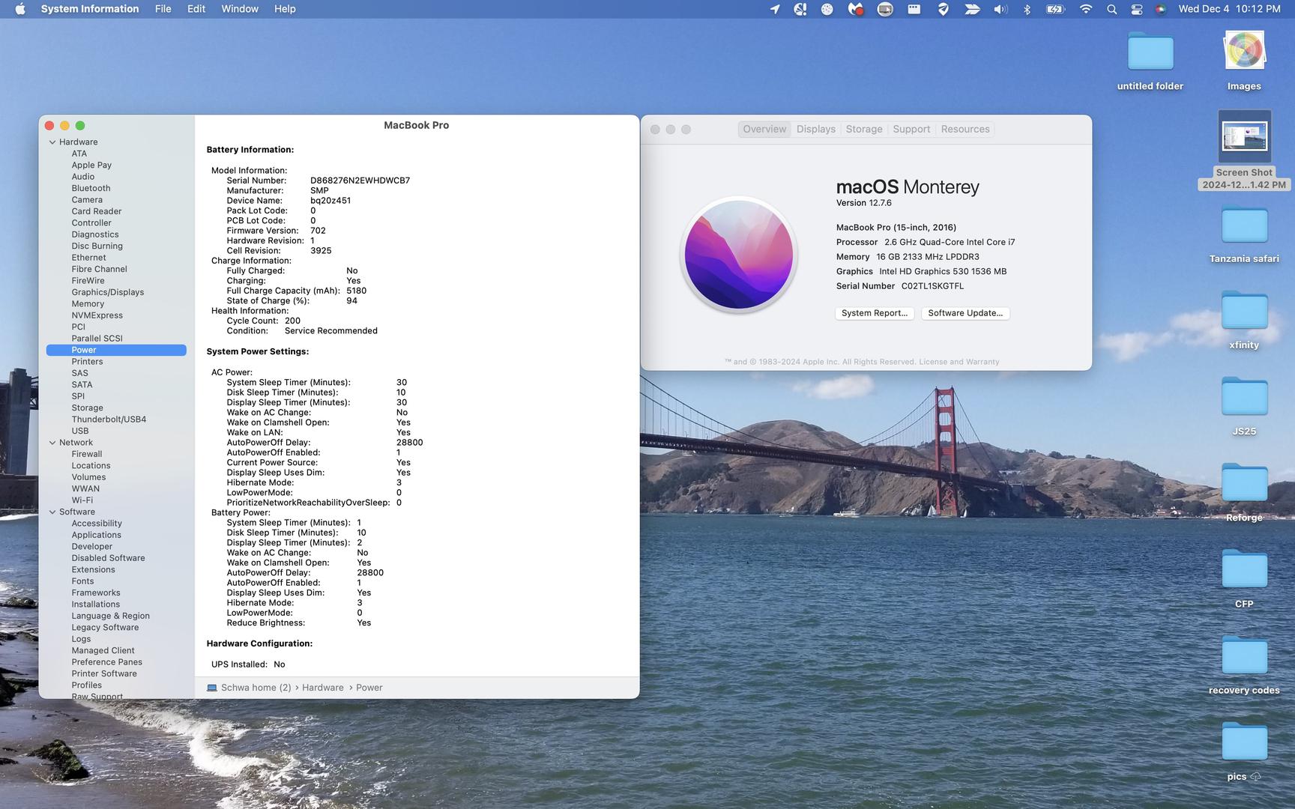Screen dimensions: 1295x809
Task: Click the System Report button
Action: [875, 313]
